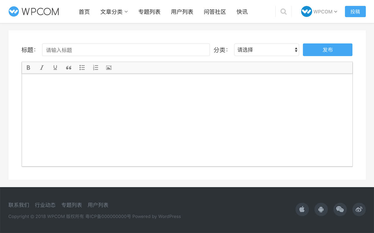Toggle italic formatting in editor toolbar

[42, 68]
